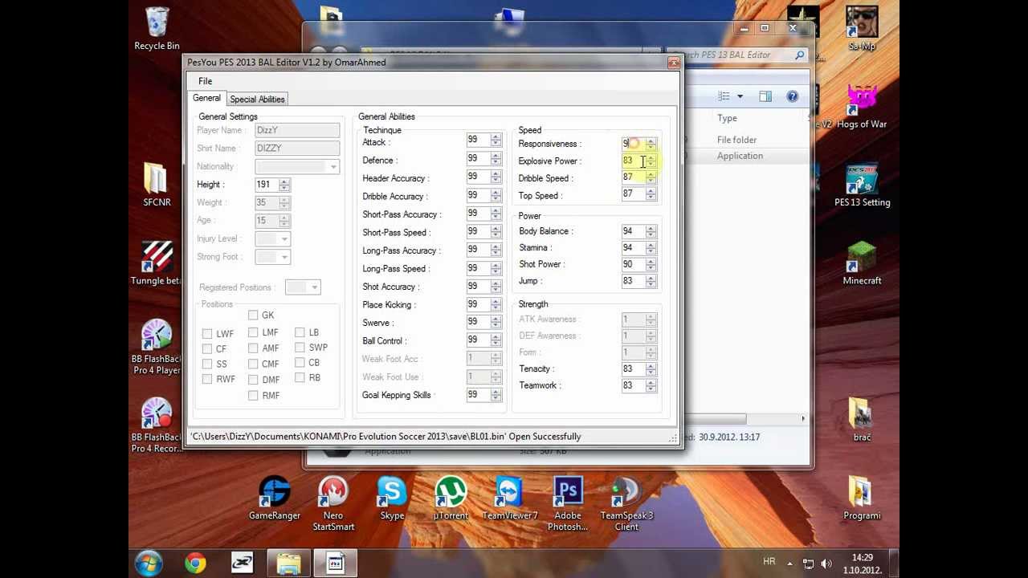The height and width of the screenshot is (578, 1028).
Task: Launch the GameRanger desktop shortcut
Action: pos(275,499)
